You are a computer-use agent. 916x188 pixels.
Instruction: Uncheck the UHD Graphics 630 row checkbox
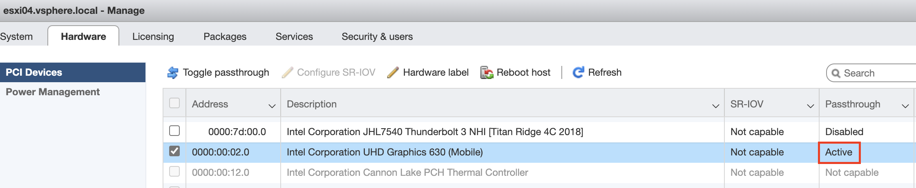pyautogui.click(x=174, y=151)
